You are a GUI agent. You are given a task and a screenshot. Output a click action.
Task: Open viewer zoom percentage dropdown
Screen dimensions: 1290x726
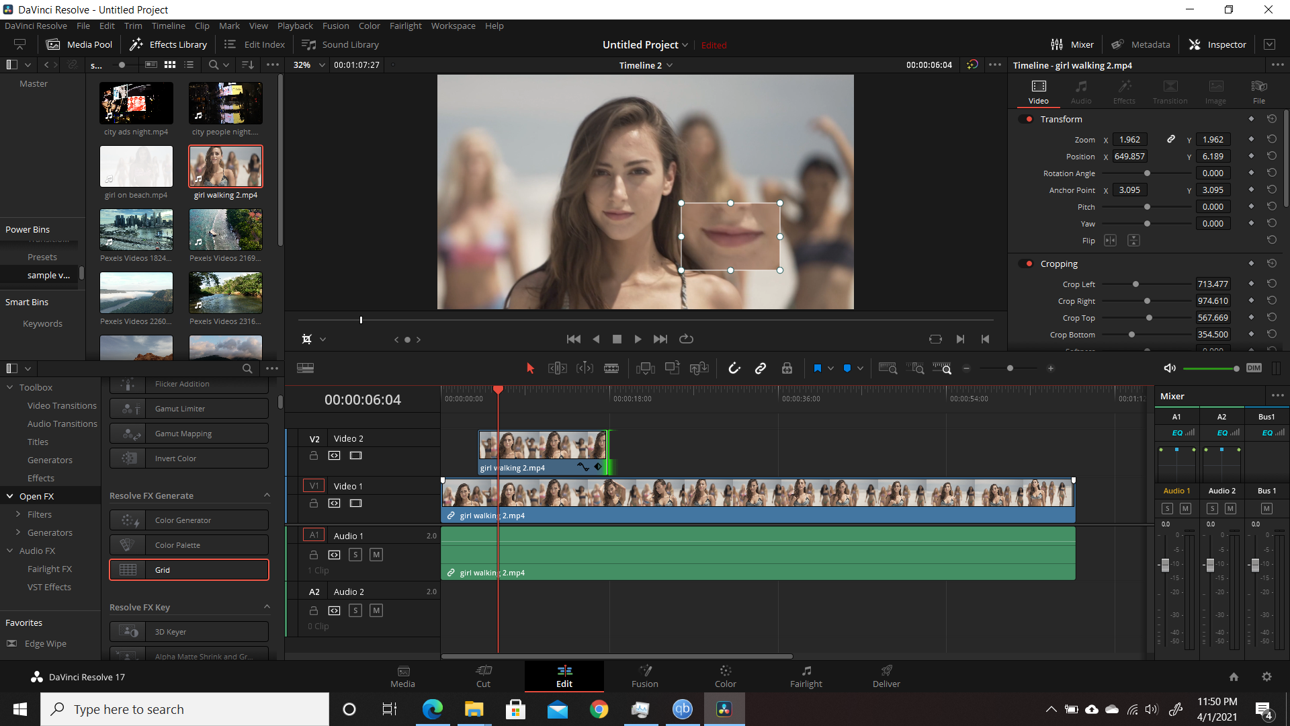(322, 65)
